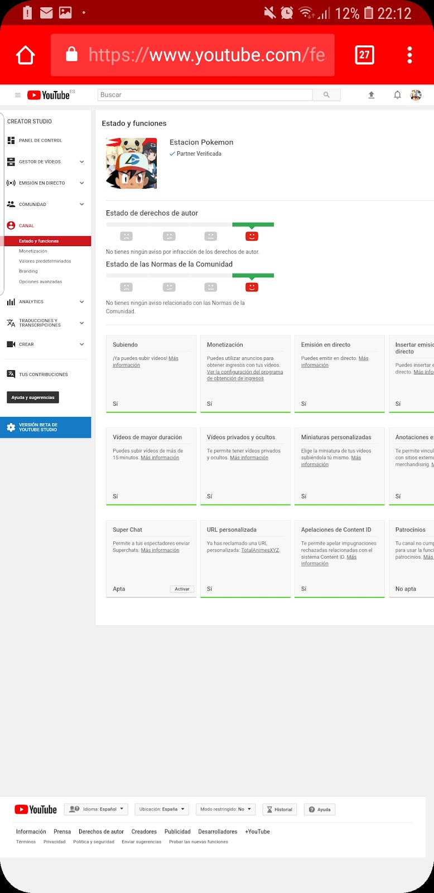
Task: Tap the browser home icon
Action: 26,55
